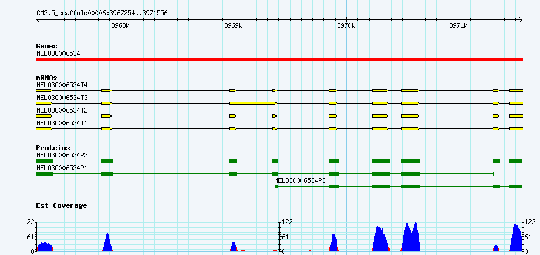Open transcript label MELO3C006534T3
Image resolution: width=540 pixels, height=255 pixels.
point(62,98)
